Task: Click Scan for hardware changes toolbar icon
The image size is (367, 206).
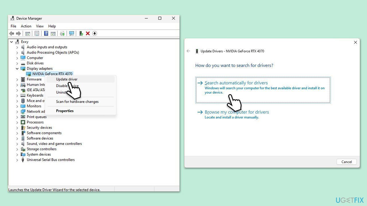Action: (72, 33)
